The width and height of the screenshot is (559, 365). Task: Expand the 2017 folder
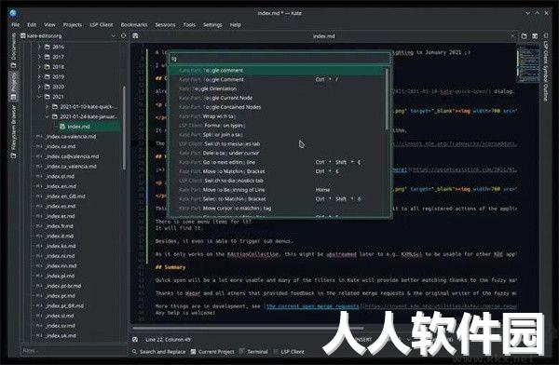coord(39,57)
